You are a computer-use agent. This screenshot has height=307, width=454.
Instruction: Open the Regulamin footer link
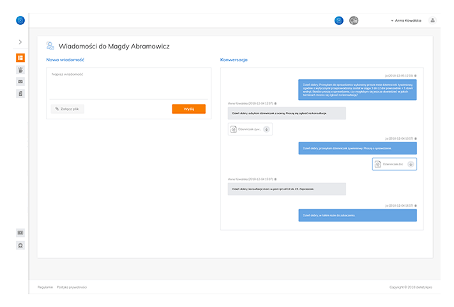click(45, 287)
